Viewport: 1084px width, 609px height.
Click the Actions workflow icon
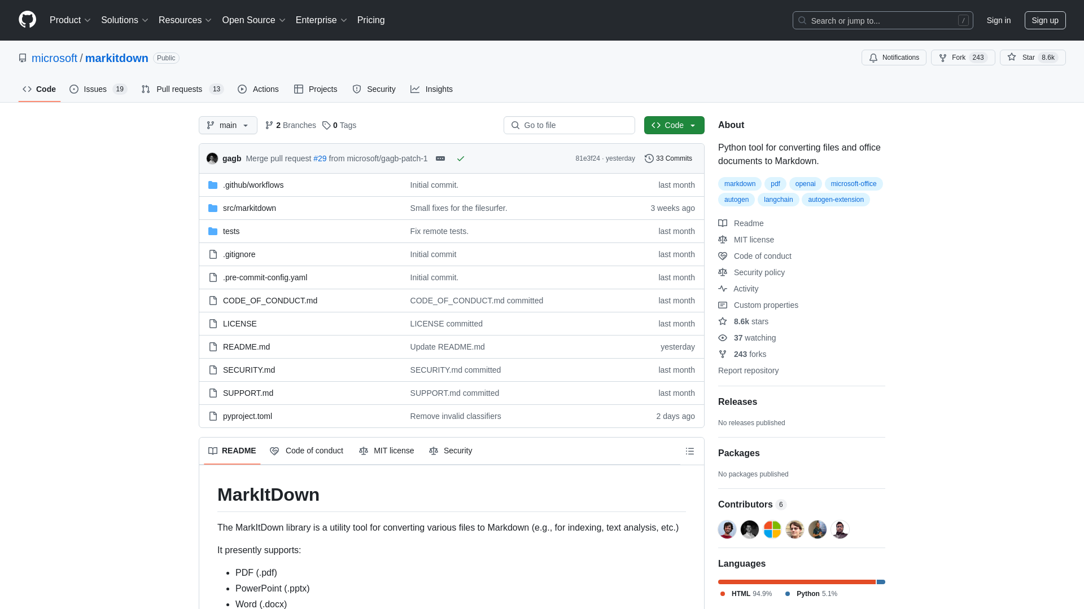click(243, 89)
